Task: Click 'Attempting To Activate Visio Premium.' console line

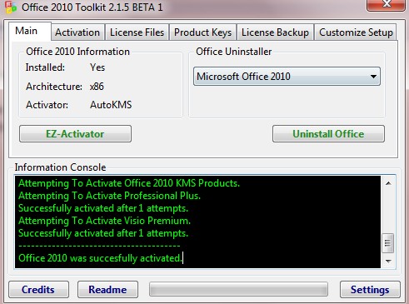Action: coord(104,221)
